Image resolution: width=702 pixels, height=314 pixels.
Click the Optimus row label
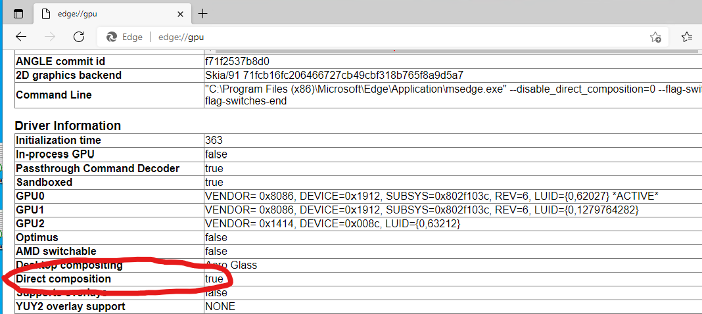tap(37, 237)
